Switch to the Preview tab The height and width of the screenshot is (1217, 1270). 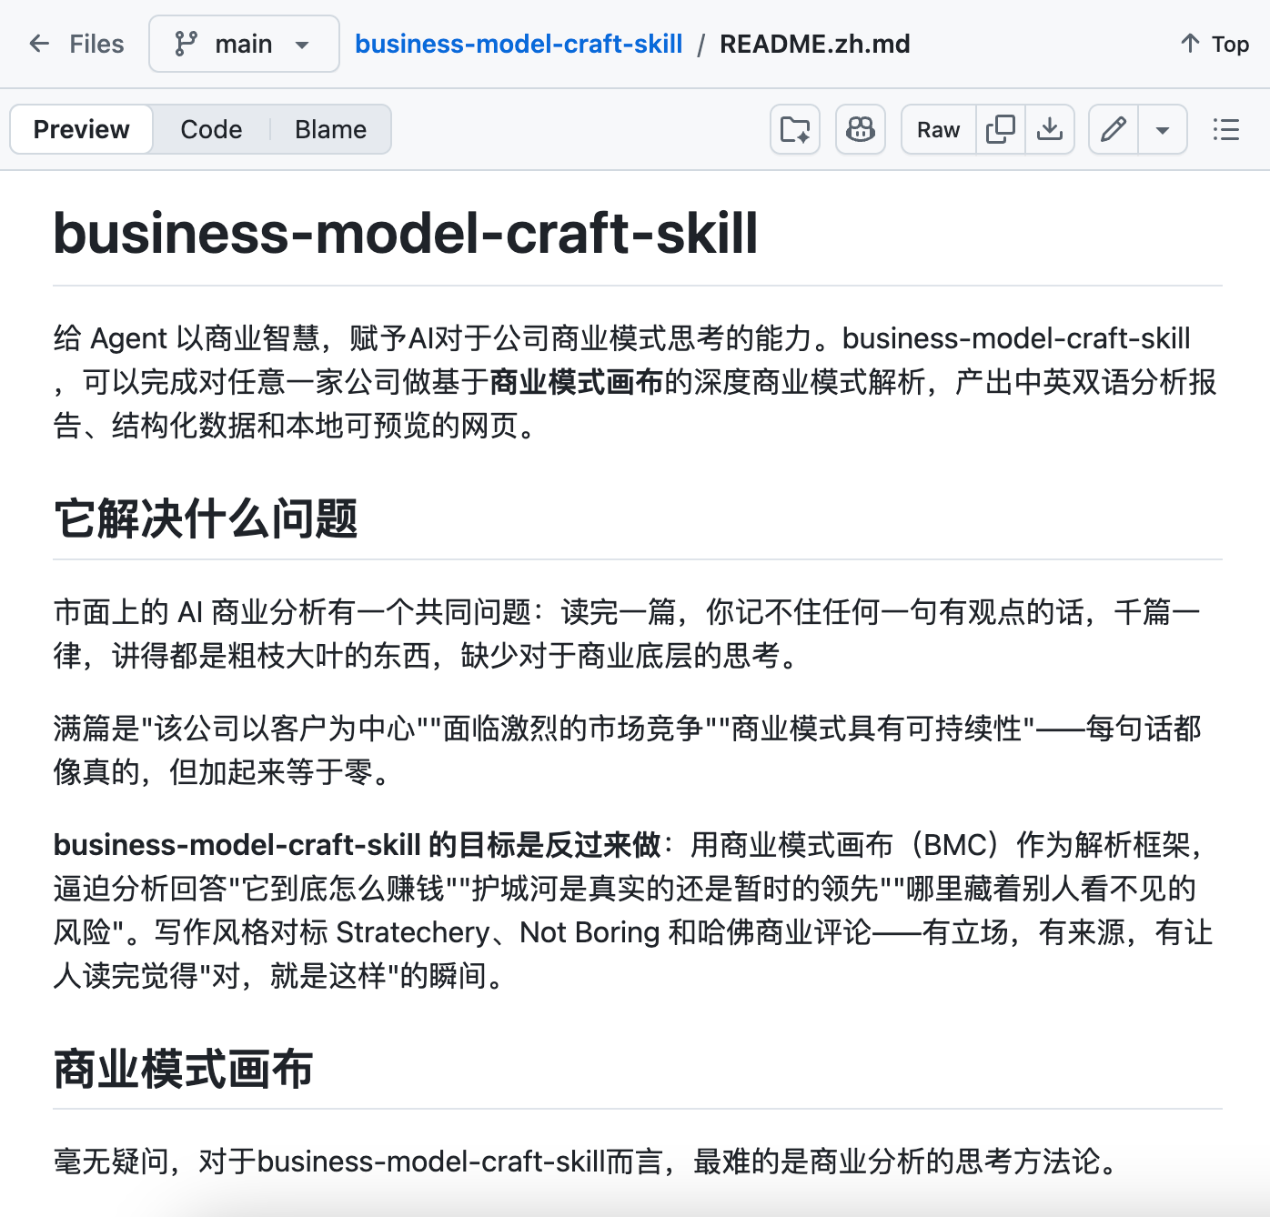81,129
